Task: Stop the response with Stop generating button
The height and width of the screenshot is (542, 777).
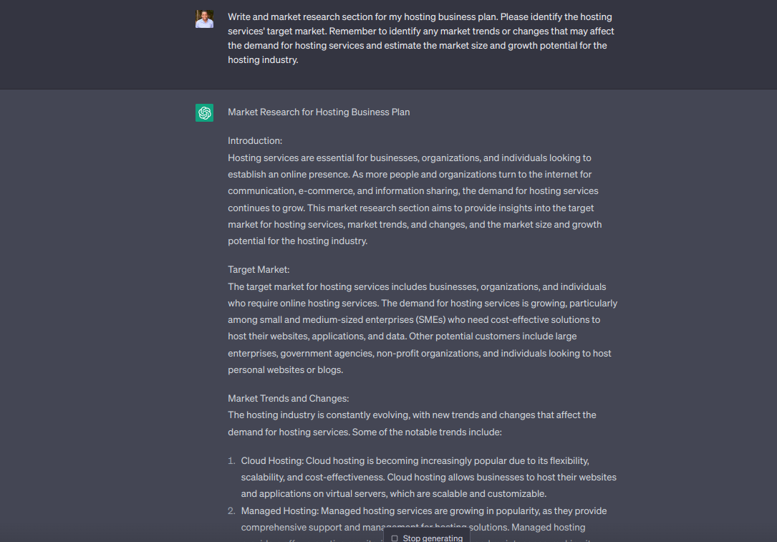Action: tap(427, 536)
